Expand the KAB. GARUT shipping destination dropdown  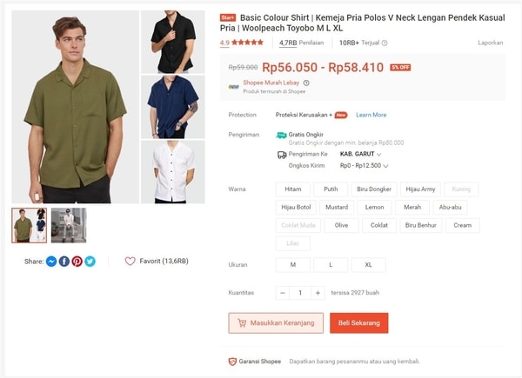pyautogui.click(x=379, y=154)
